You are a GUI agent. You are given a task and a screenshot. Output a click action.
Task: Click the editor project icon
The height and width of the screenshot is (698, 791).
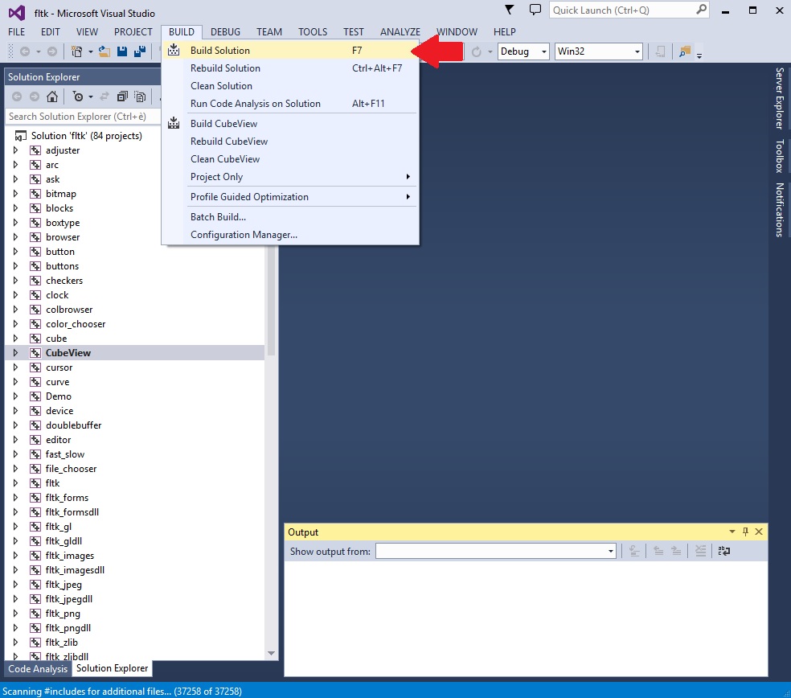35,440
